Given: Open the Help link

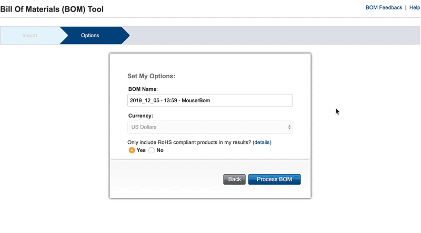Looking at the screenshot, I should coord(415,8).
